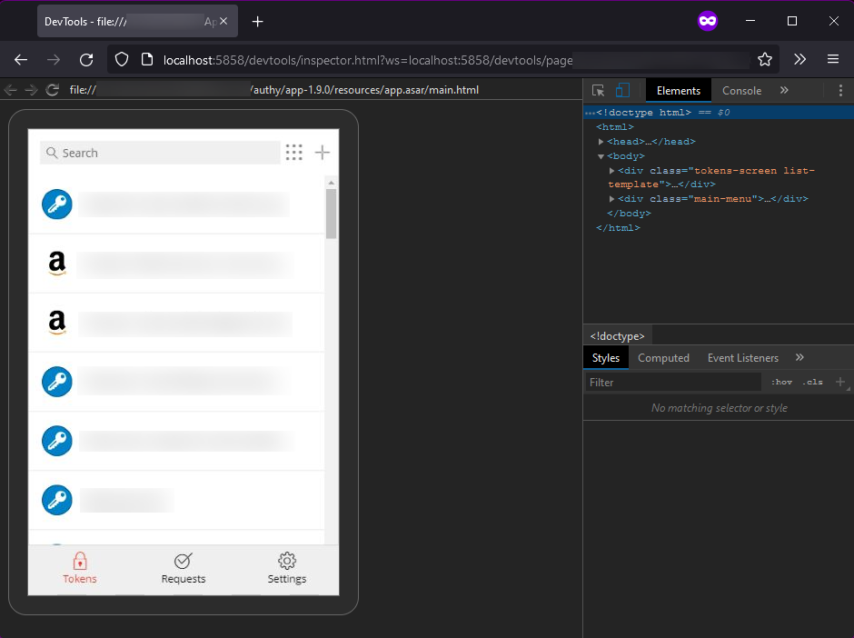This screenshot has height=638, width=854.
Task: Click the plus icon to add account
Action: coord(322,153)
